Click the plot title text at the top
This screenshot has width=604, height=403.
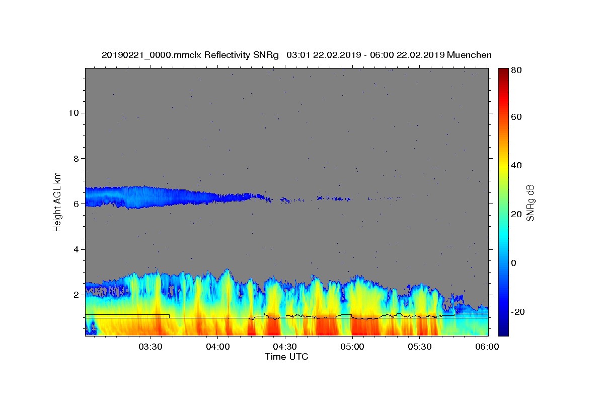(x=296, y=55)
